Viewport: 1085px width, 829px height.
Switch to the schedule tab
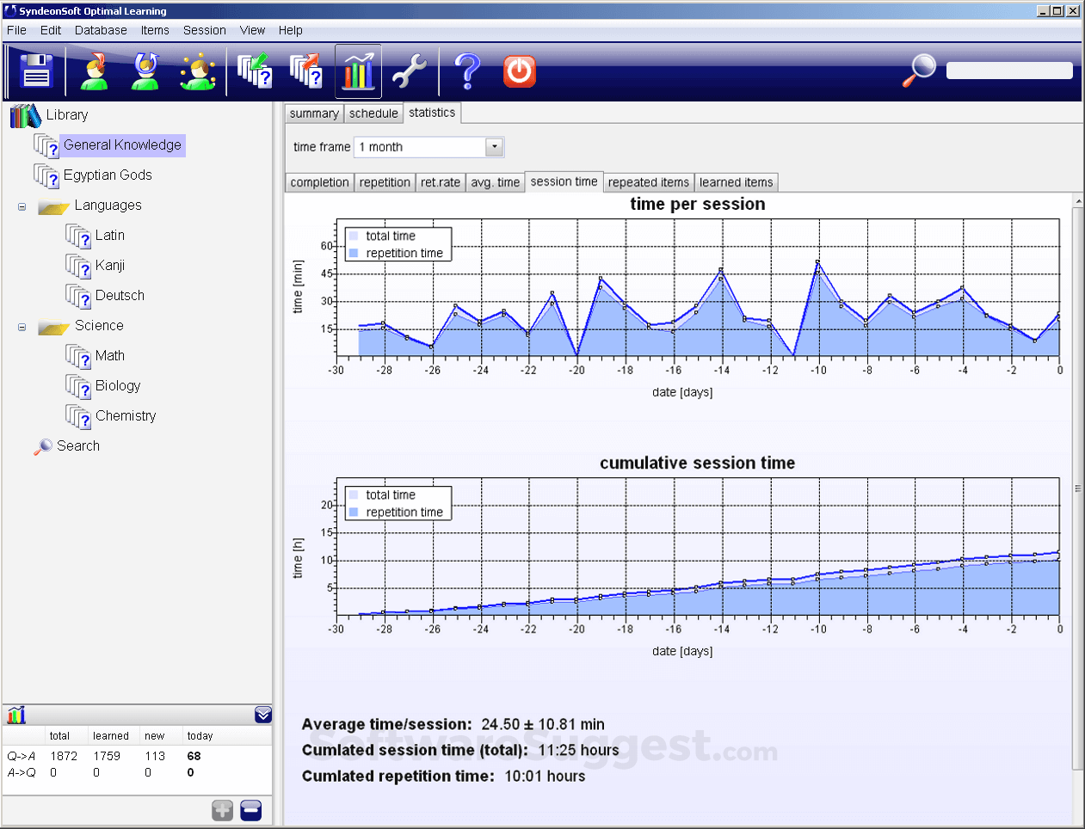pos(373,114)
